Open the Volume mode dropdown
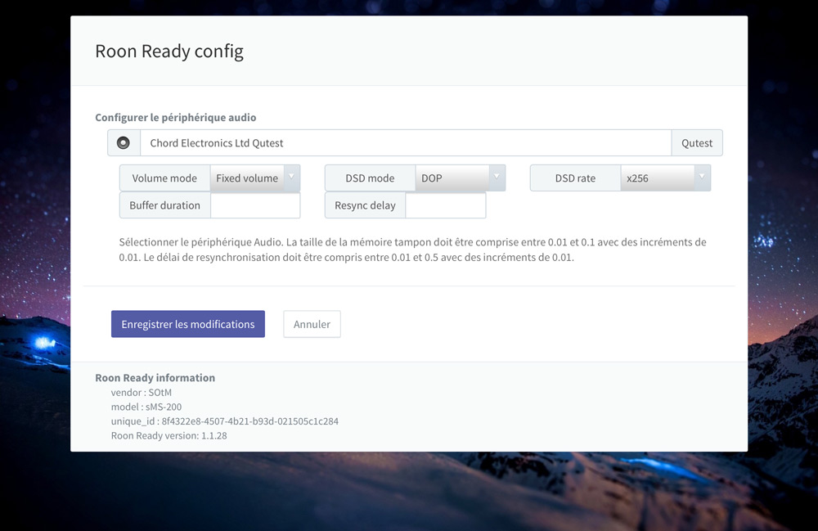The width and height of the screenshot is (818, 531). point(255,178)
